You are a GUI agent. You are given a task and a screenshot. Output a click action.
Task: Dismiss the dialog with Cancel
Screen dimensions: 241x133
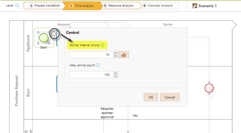click(170, 97)
